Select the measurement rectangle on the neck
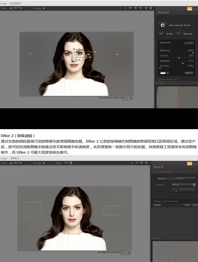Viewport: 198px width, 262px height. click(74, 231)
